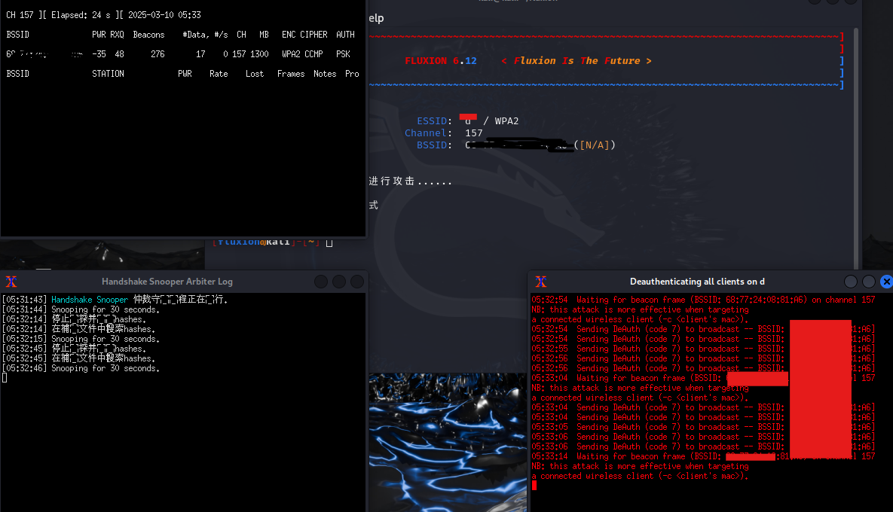Minimize the Handshake Snooper Arbiter Log window

(x=321, y=282)
